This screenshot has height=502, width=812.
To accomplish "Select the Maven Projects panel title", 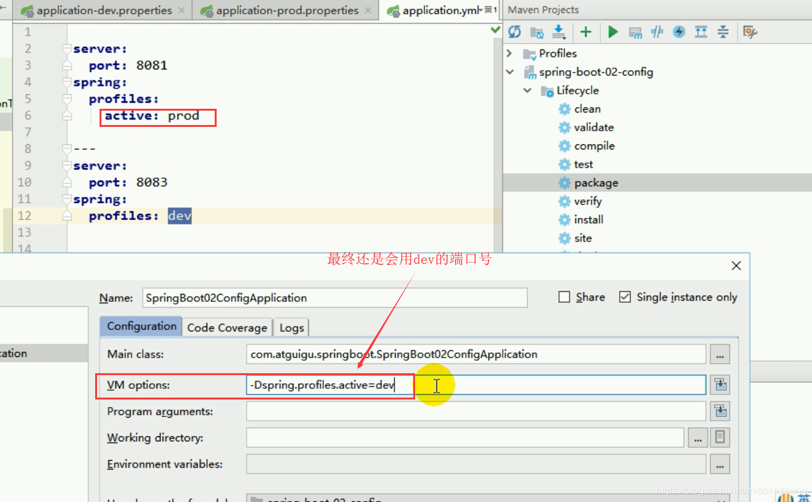I will (x=543, y=10).
